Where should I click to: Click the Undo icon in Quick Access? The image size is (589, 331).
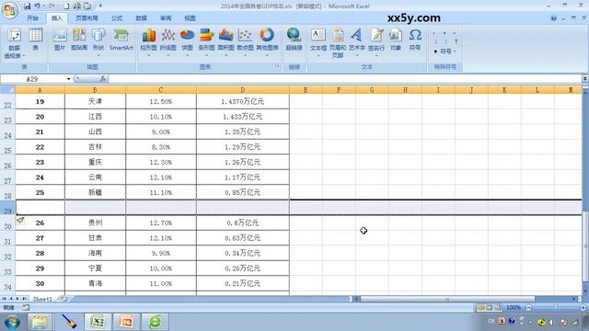pyautogui.click(x=38, y=6)
